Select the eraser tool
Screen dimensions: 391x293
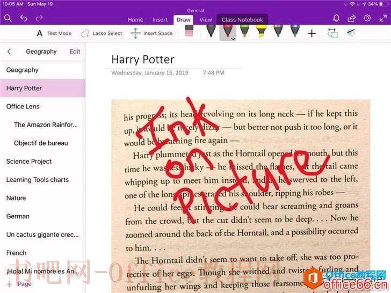[189, 31]
